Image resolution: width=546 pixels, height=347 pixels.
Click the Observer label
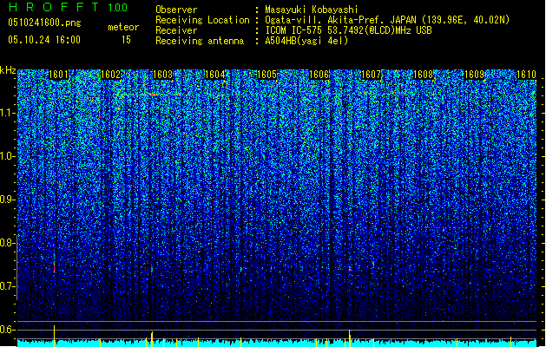click(x=176, y=10)
